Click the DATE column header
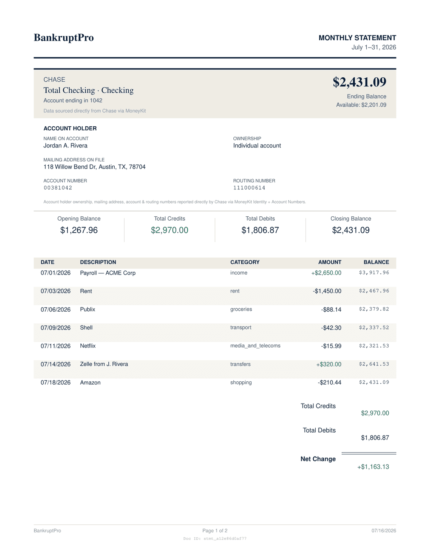 click(x=47, y=263)
